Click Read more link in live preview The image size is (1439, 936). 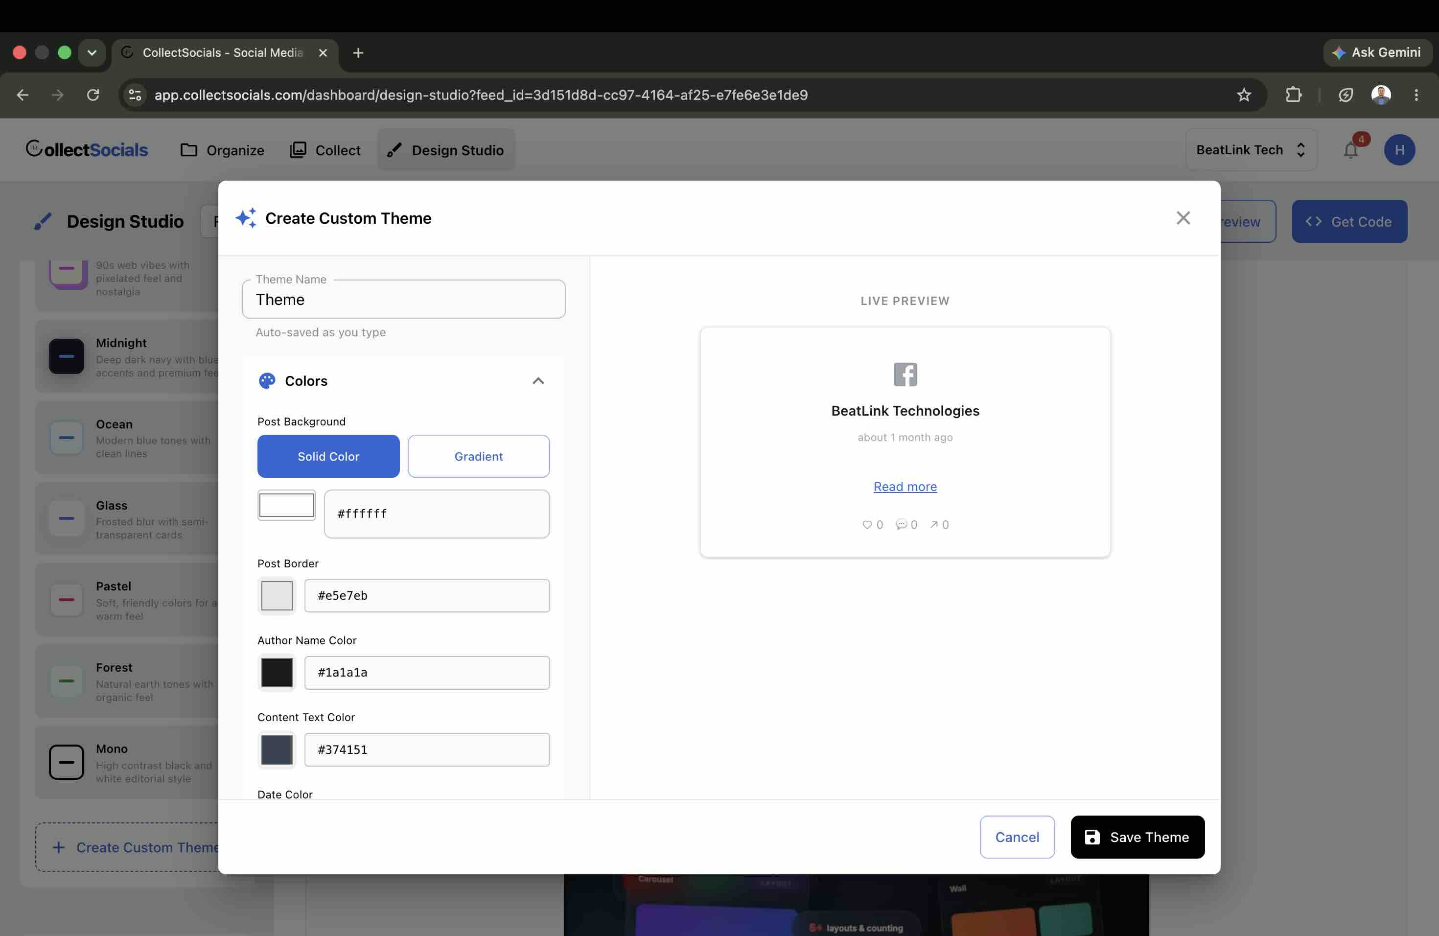[x=905, y=487]
